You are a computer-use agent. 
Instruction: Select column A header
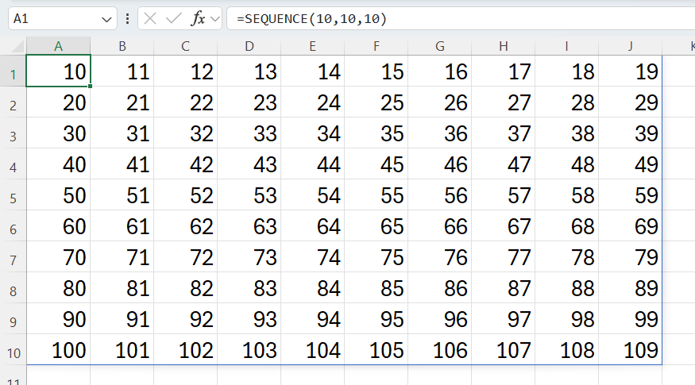pos(59,46)
